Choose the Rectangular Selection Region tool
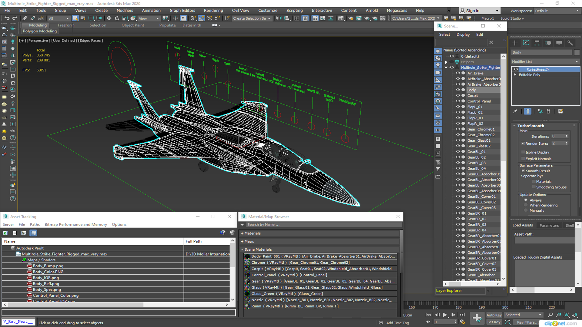Screen dimensions: 582x327 (91, 18)
